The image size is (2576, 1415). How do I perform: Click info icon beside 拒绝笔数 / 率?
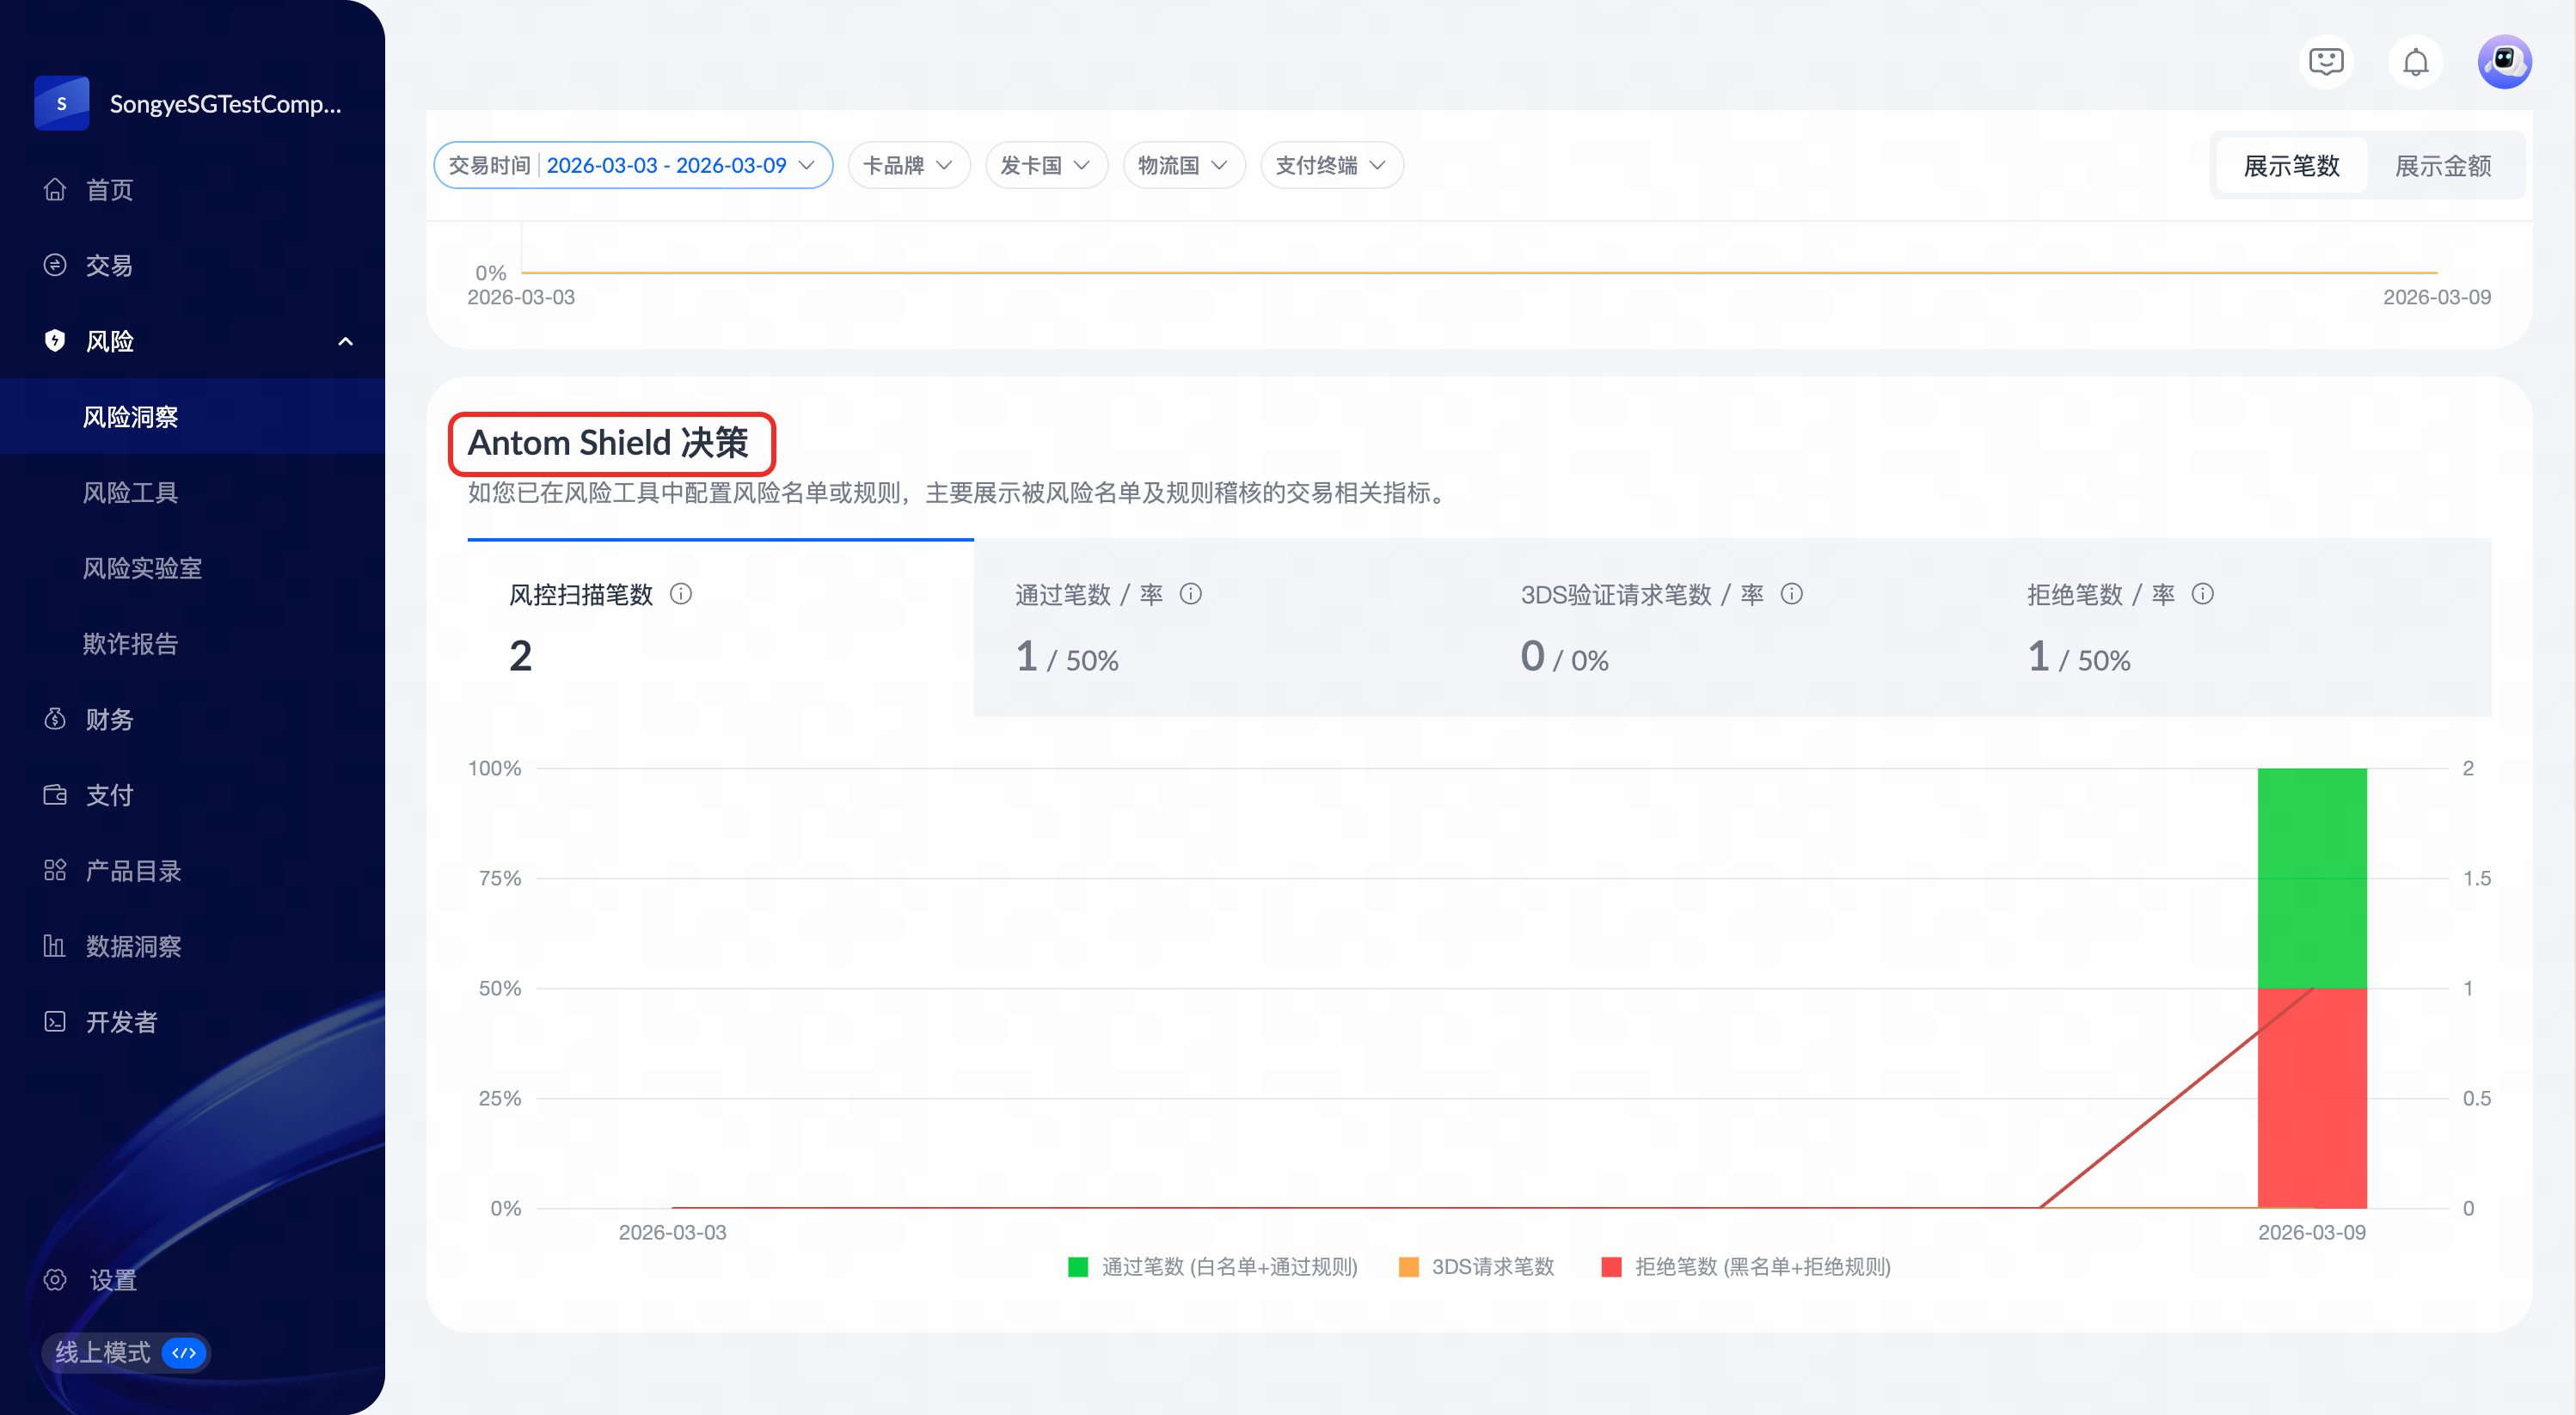(x=2202, y=594)
